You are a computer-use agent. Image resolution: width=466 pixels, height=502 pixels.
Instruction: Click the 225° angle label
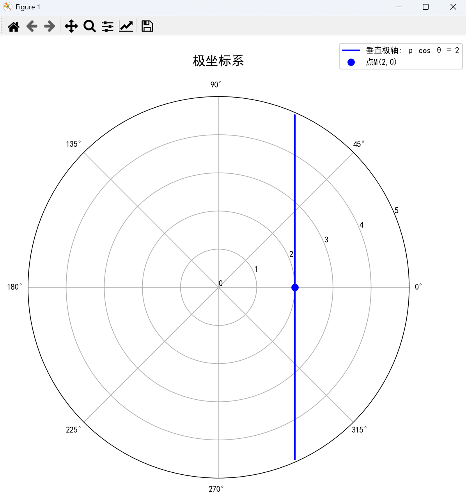coord(73,430)
